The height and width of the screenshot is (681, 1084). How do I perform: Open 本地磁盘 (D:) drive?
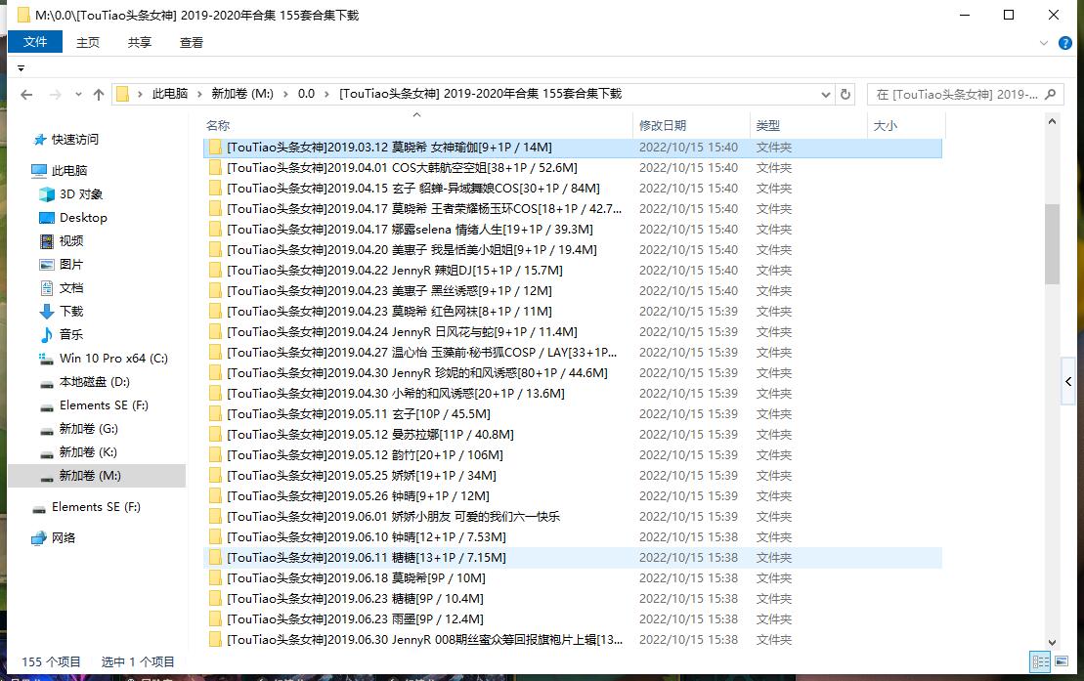[94, 382]
